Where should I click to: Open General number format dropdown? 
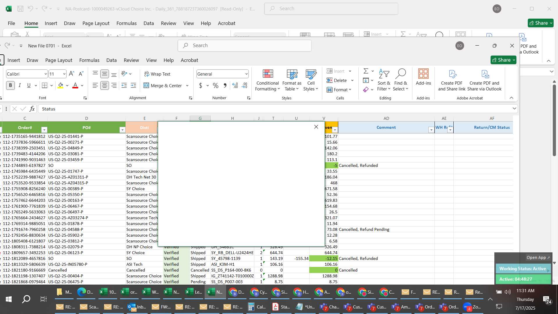point(246,74)
